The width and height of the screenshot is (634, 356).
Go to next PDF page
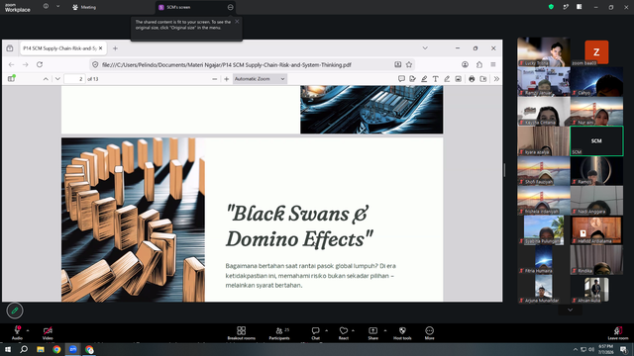coord(57,79)
